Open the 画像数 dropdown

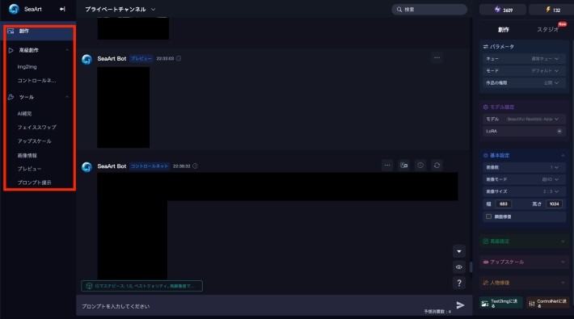(x=524, y=167)
